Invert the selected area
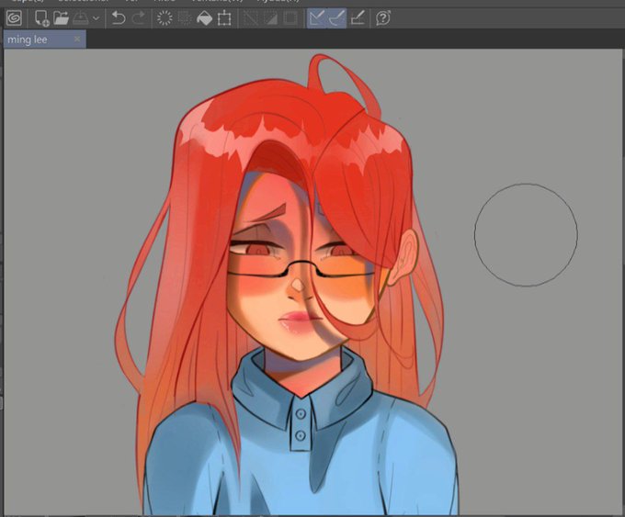625x517 pixels. (x=271, y=18)
